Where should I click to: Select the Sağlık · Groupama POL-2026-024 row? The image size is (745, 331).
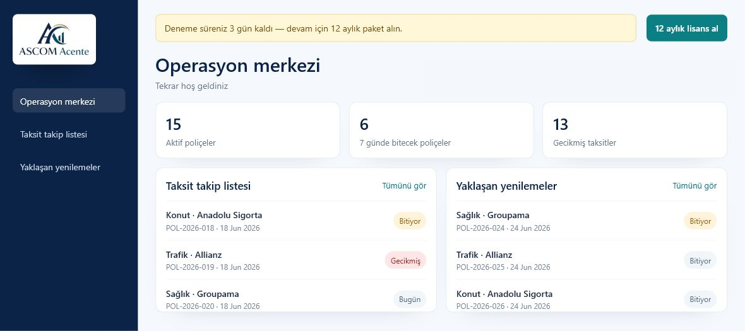pyautogui.click(x=587, y=221)
